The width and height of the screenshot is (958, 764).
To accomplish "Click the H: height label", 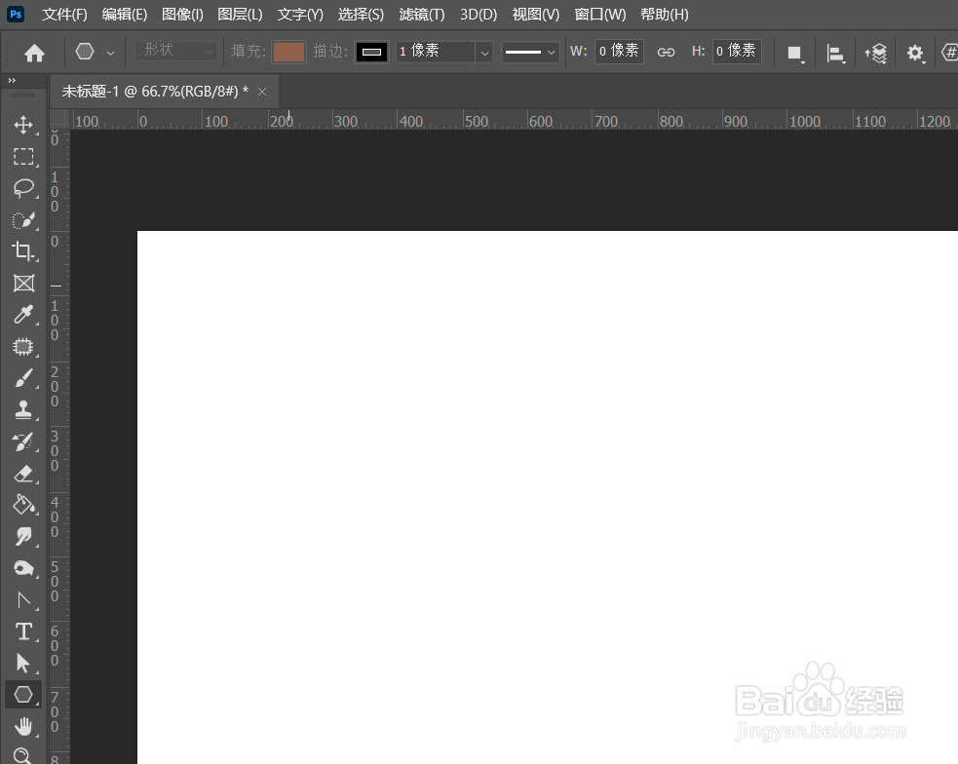I will point(699,52).
